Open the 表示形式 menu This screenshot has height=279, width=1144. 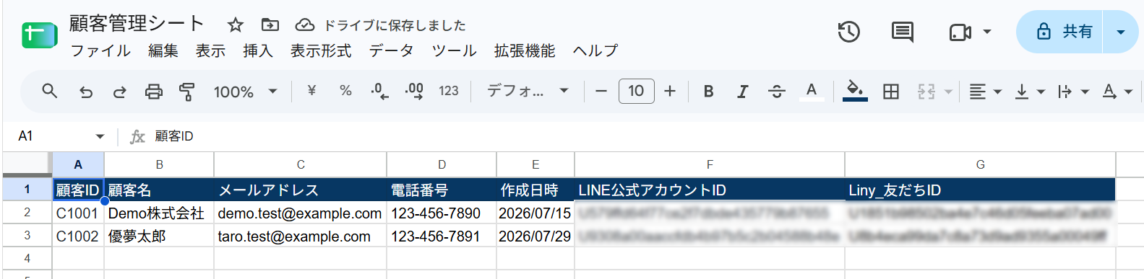(321, 50)
